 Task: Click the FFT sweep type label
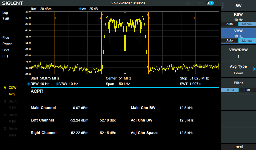click(x=6, y=56)
